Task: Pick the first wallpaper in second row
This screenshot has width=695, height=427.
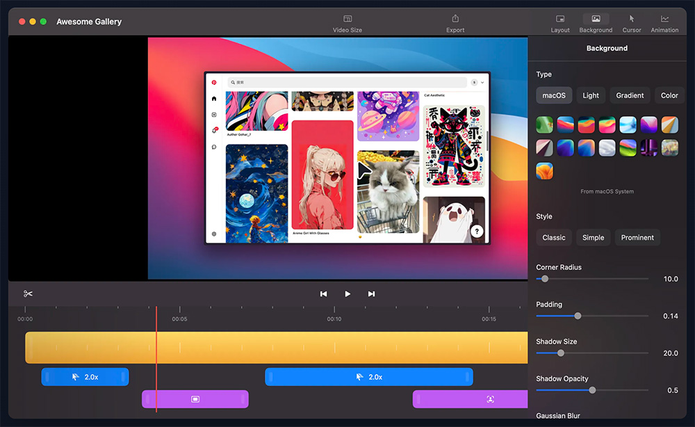Action: tap(544, 148)
